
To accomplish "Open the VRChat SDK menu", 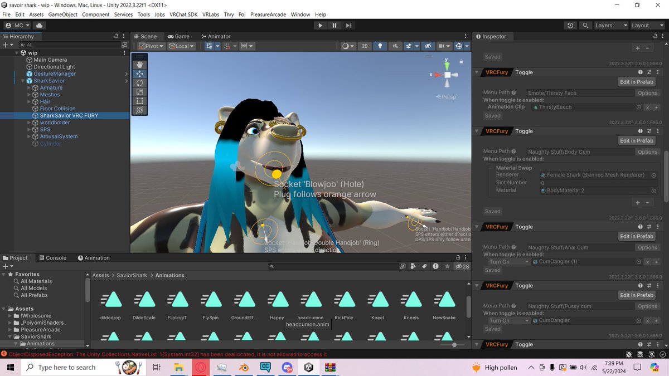I will pos(183,14).
